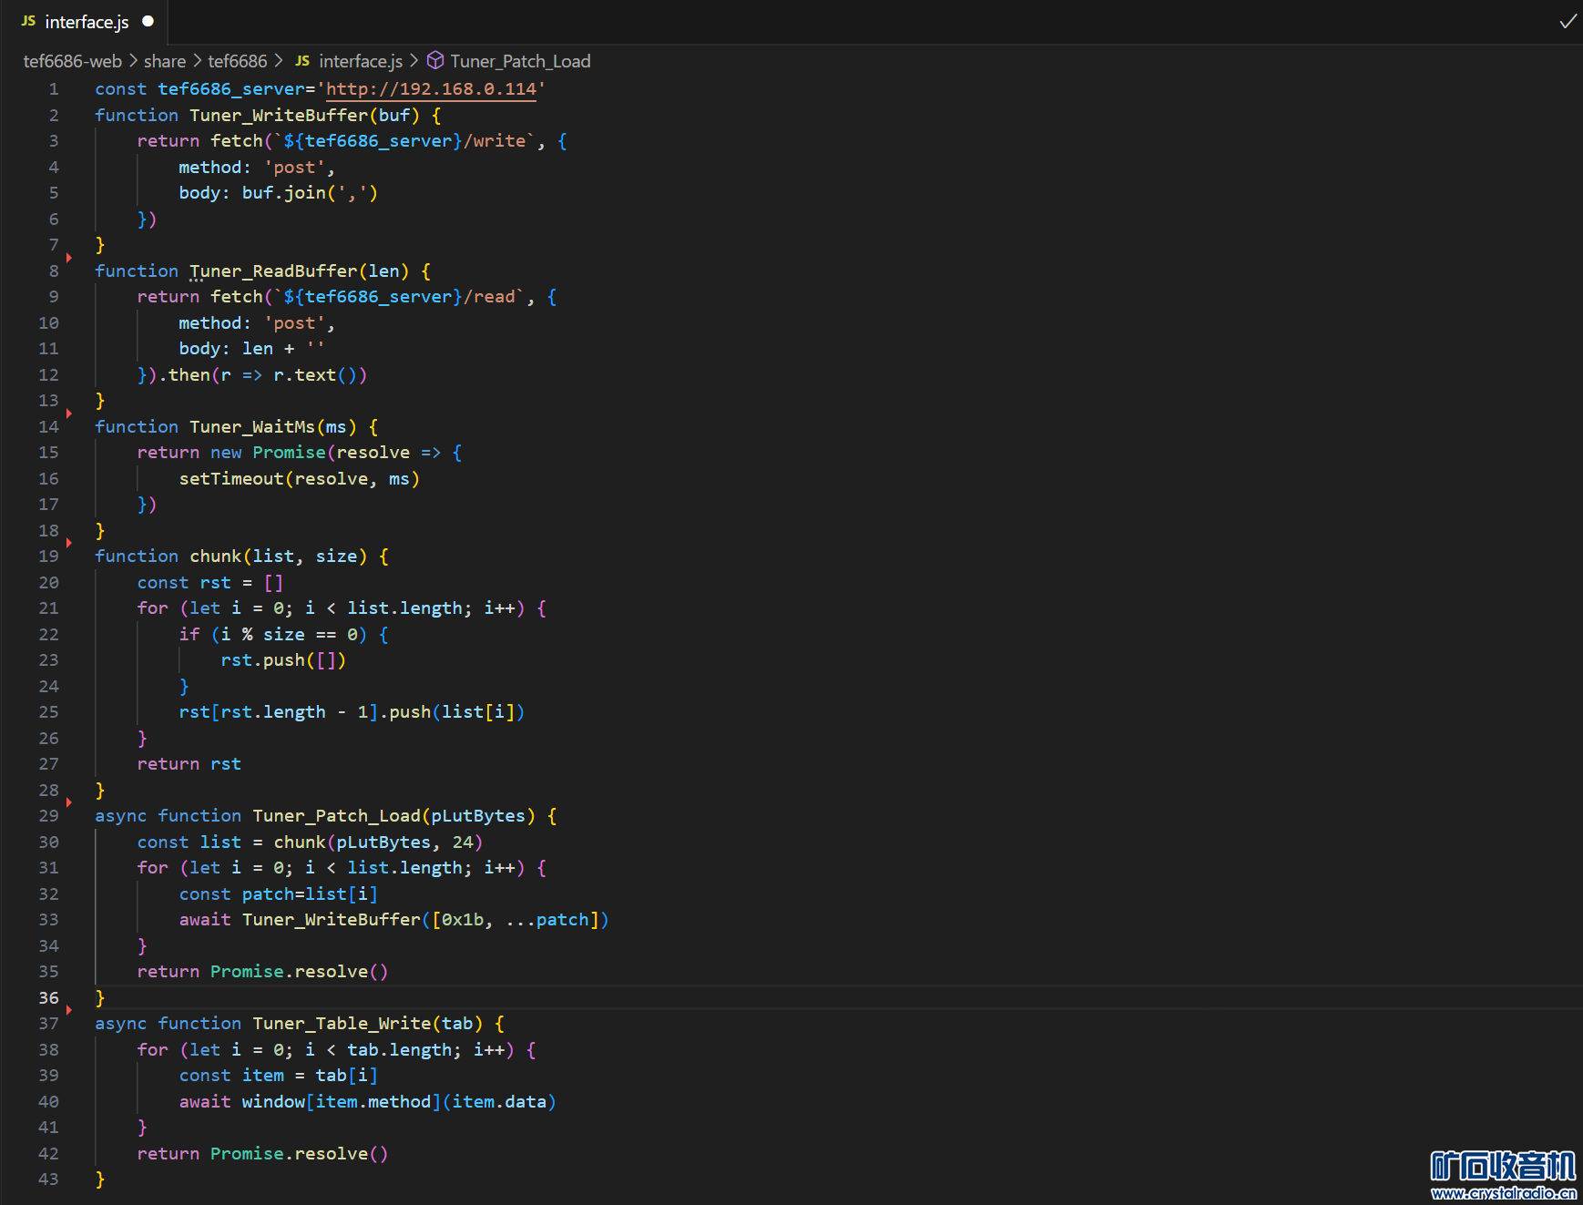Viewport: 1583px width, 1205px height.
Task: Click 'const item = tab[i]' on line 39
Action: 279,1076
